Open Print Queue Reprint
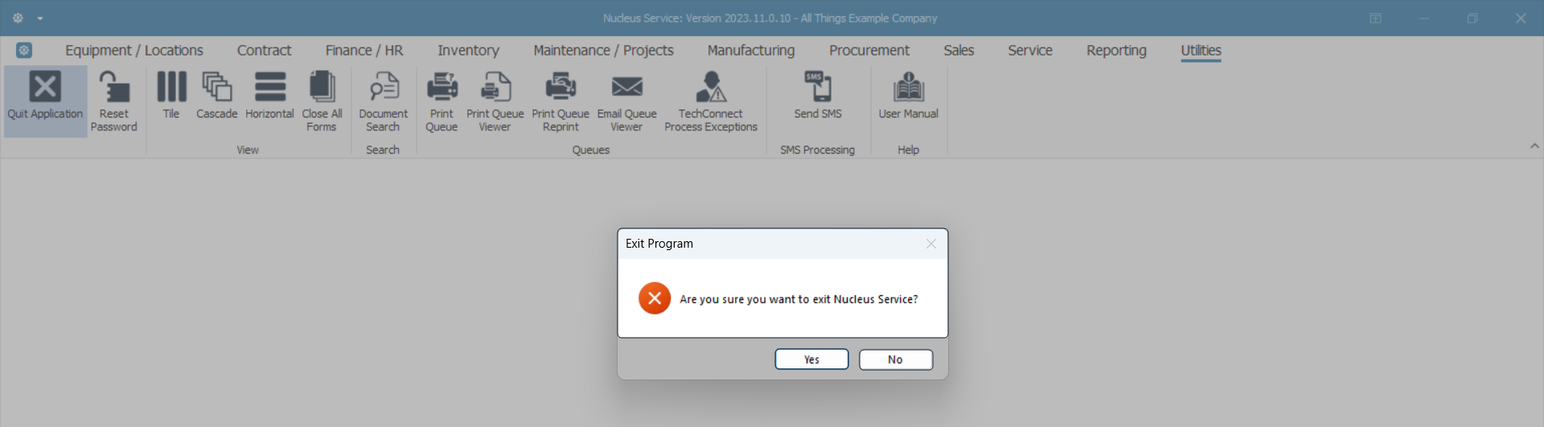 (x=561, y=88)
